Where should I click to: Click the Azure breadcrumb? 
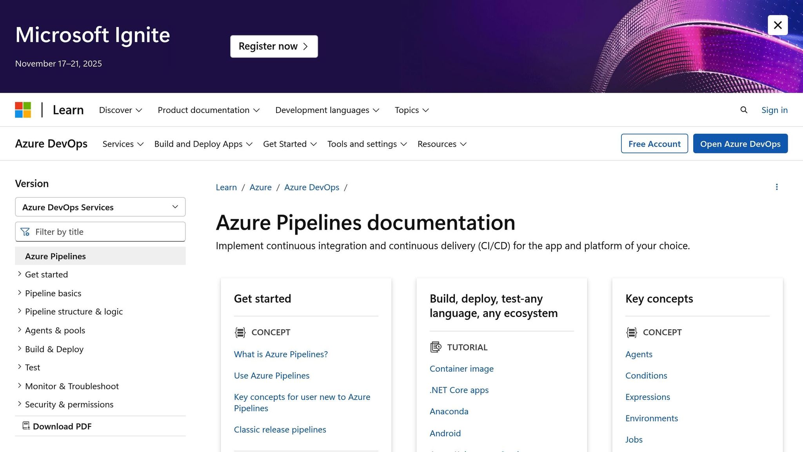coord(260,188)
